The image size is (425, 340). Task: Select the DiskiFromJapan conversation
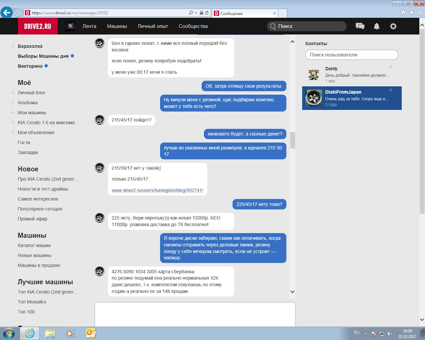[352, 98]
